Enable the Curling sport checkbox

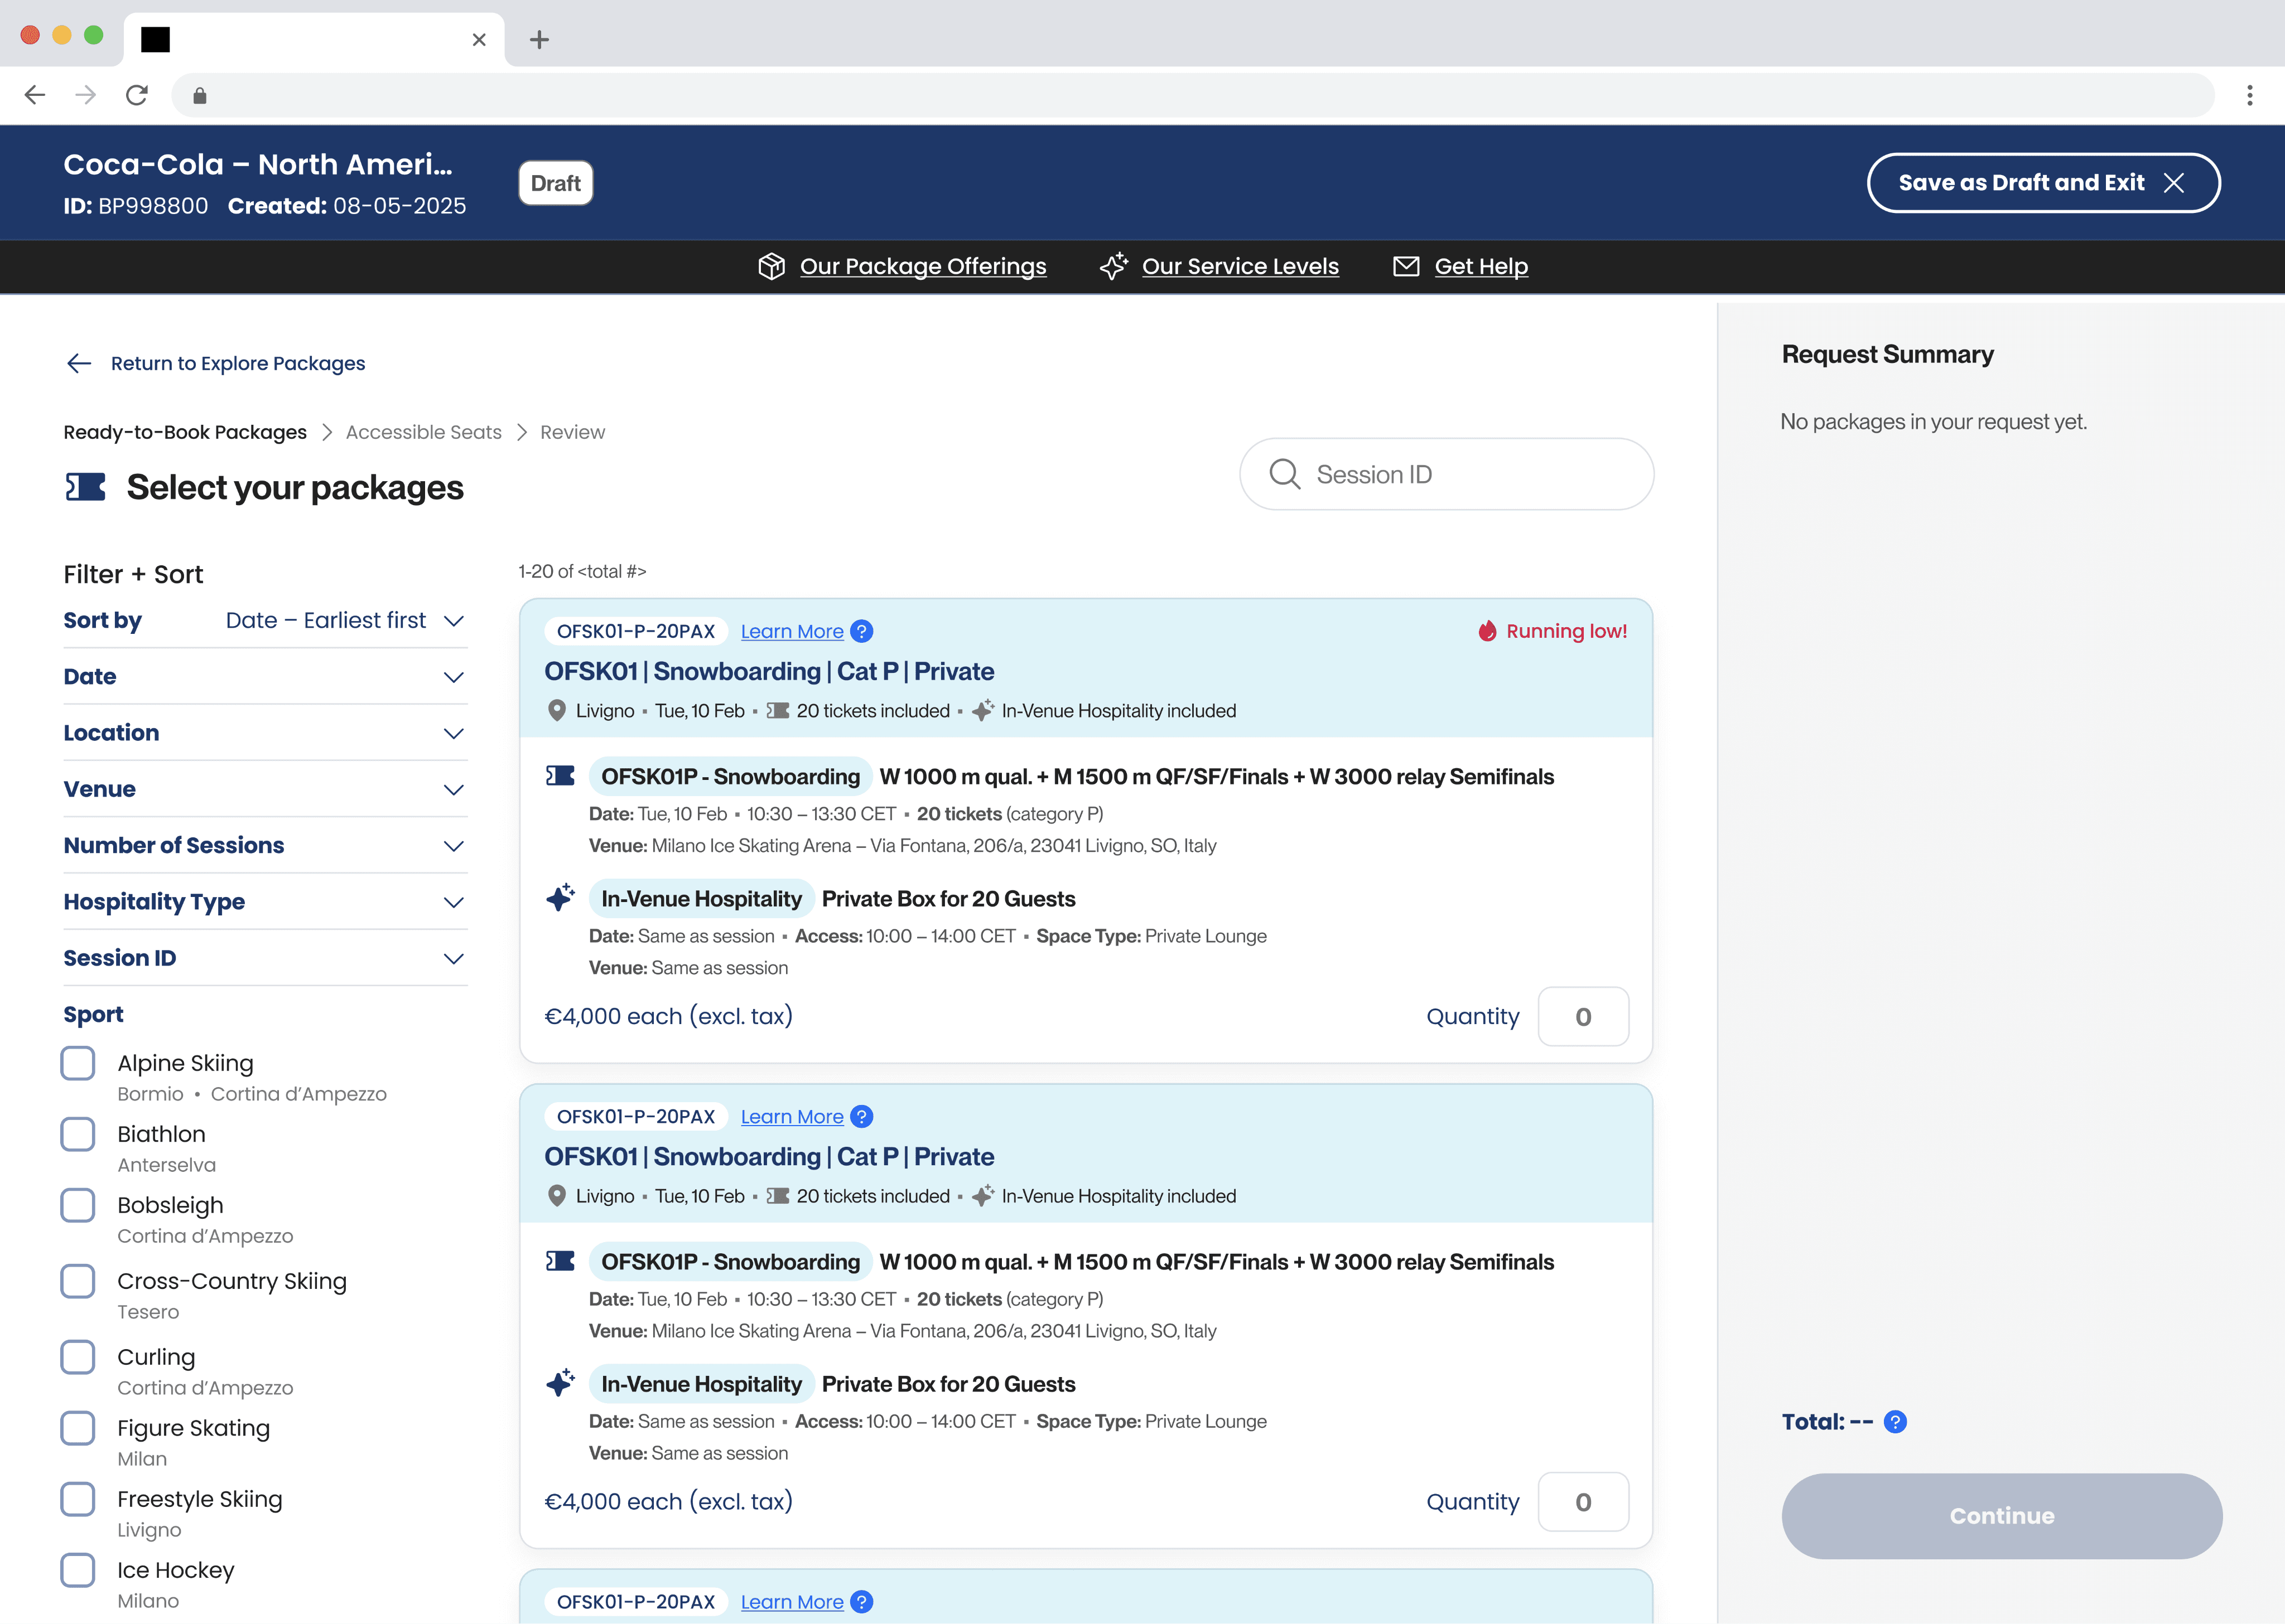78,1357
